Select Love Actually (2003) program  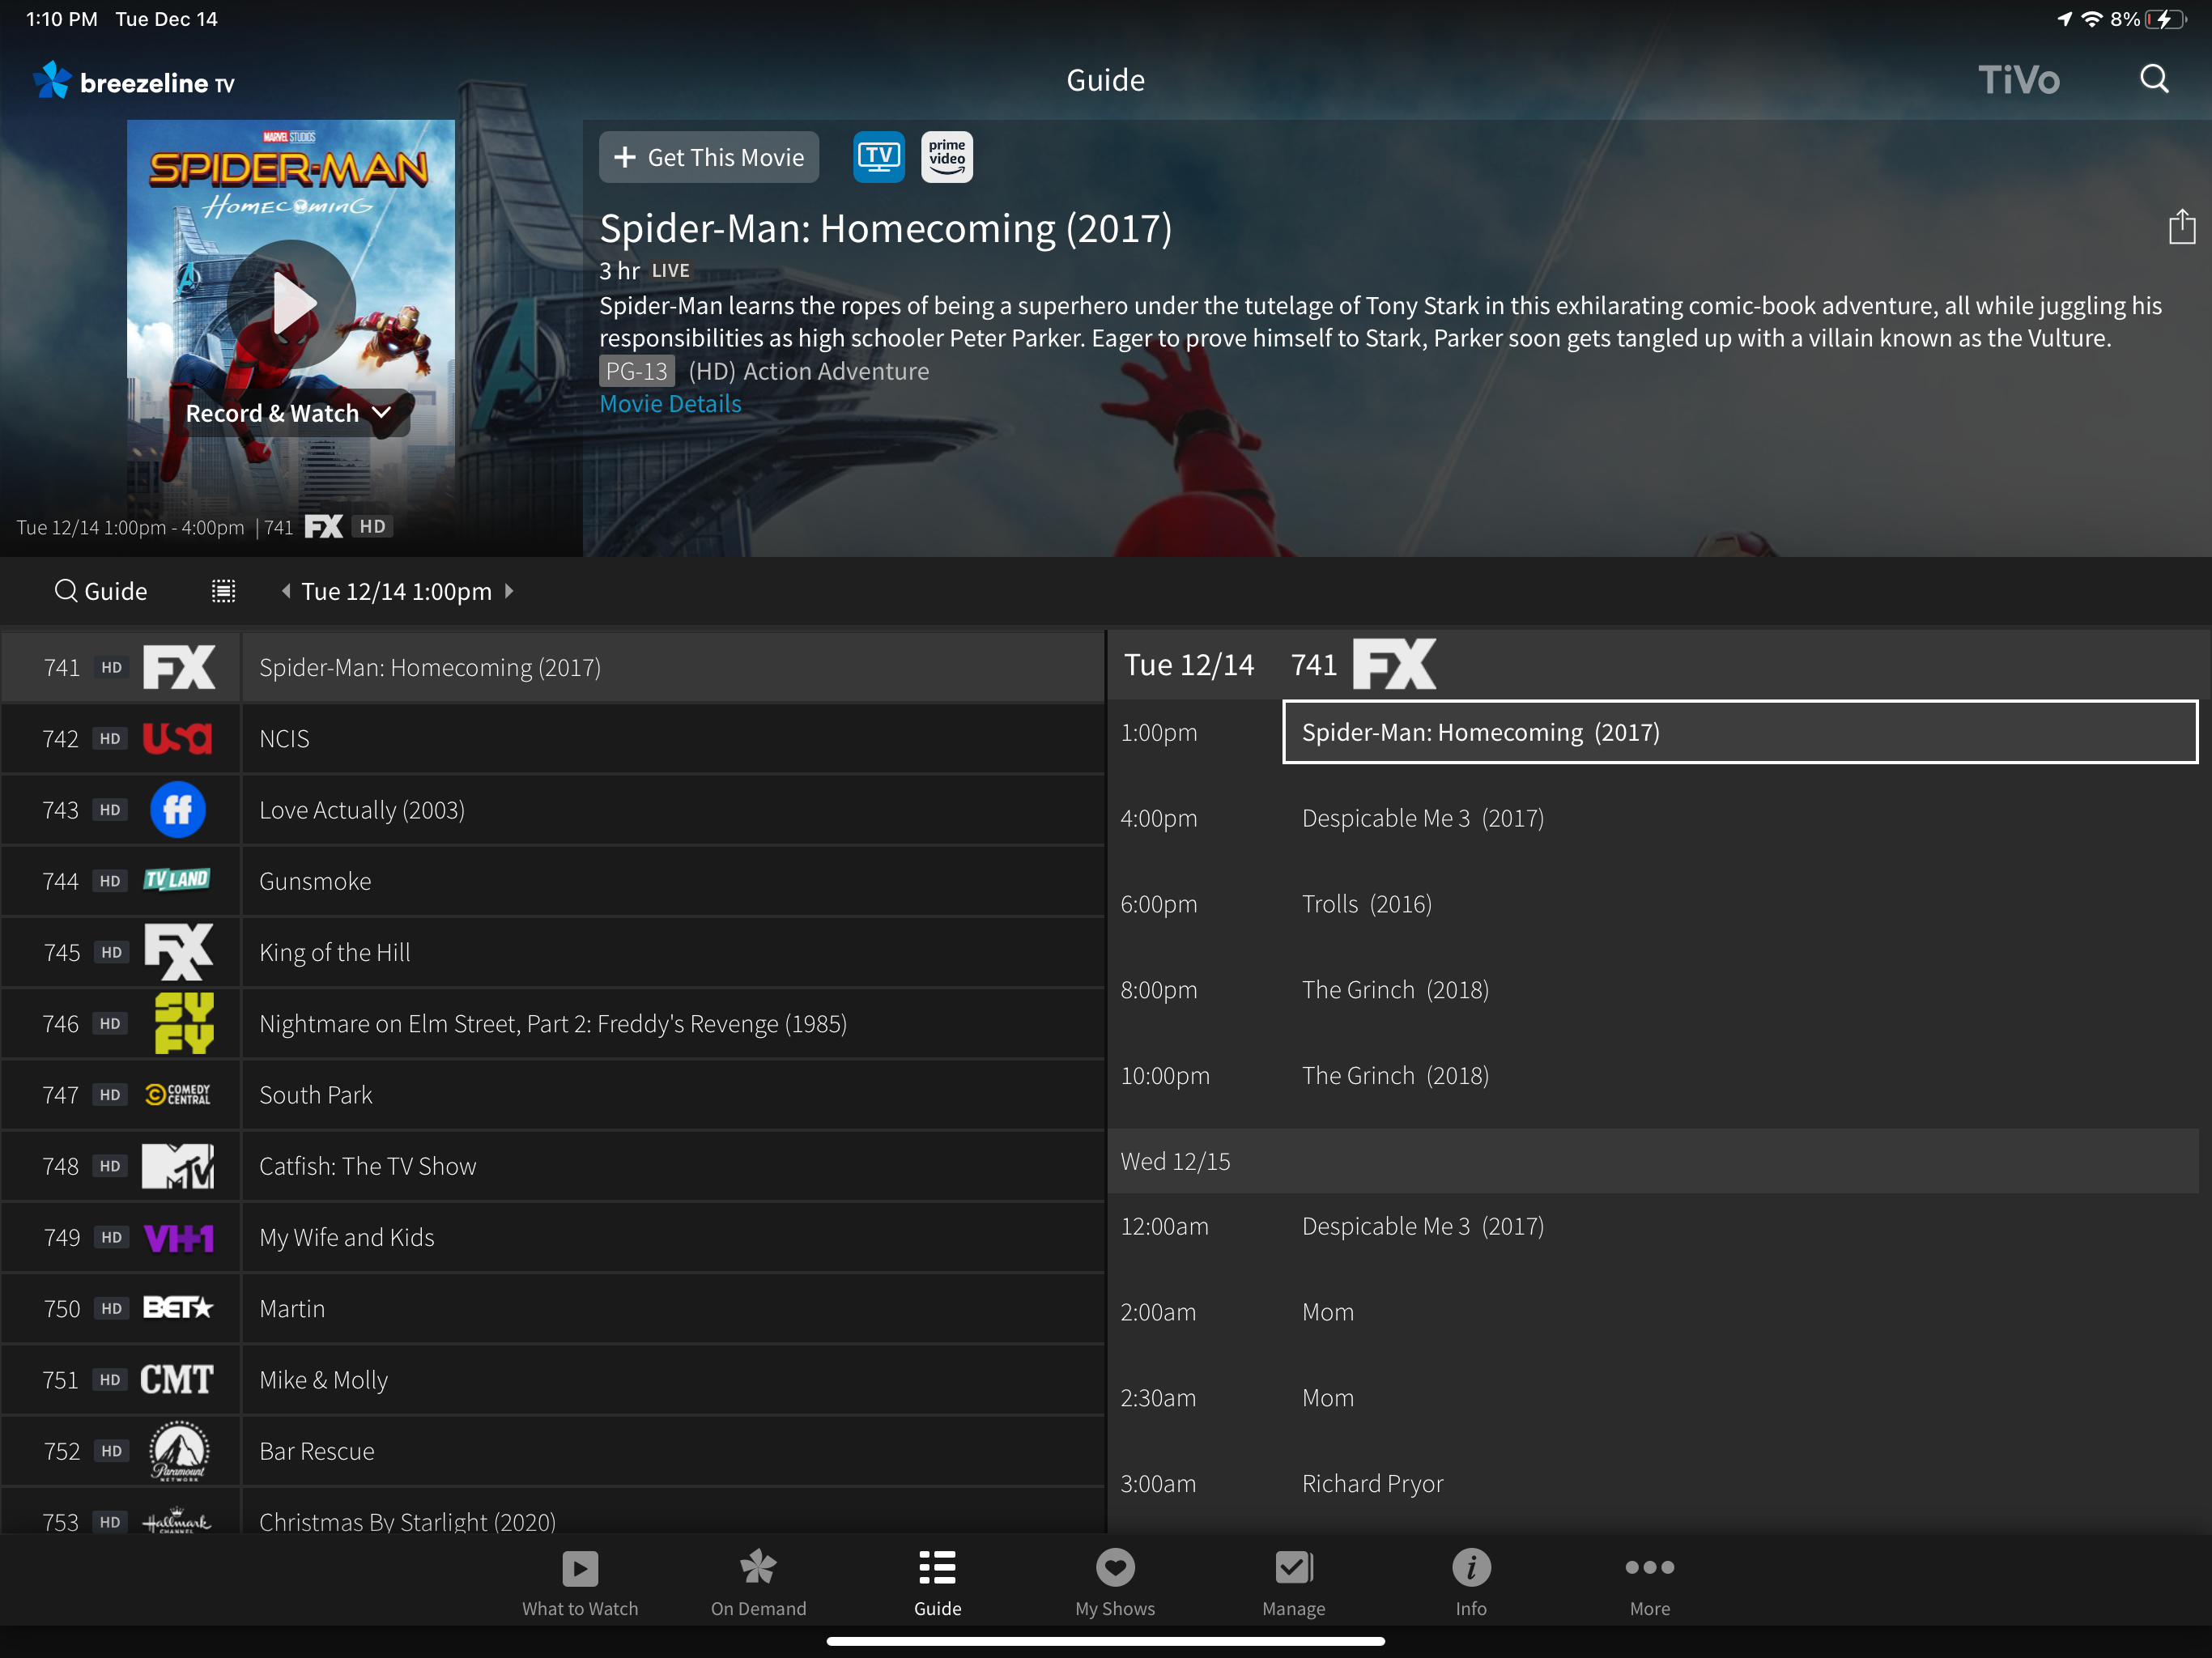tap(673, 810)
